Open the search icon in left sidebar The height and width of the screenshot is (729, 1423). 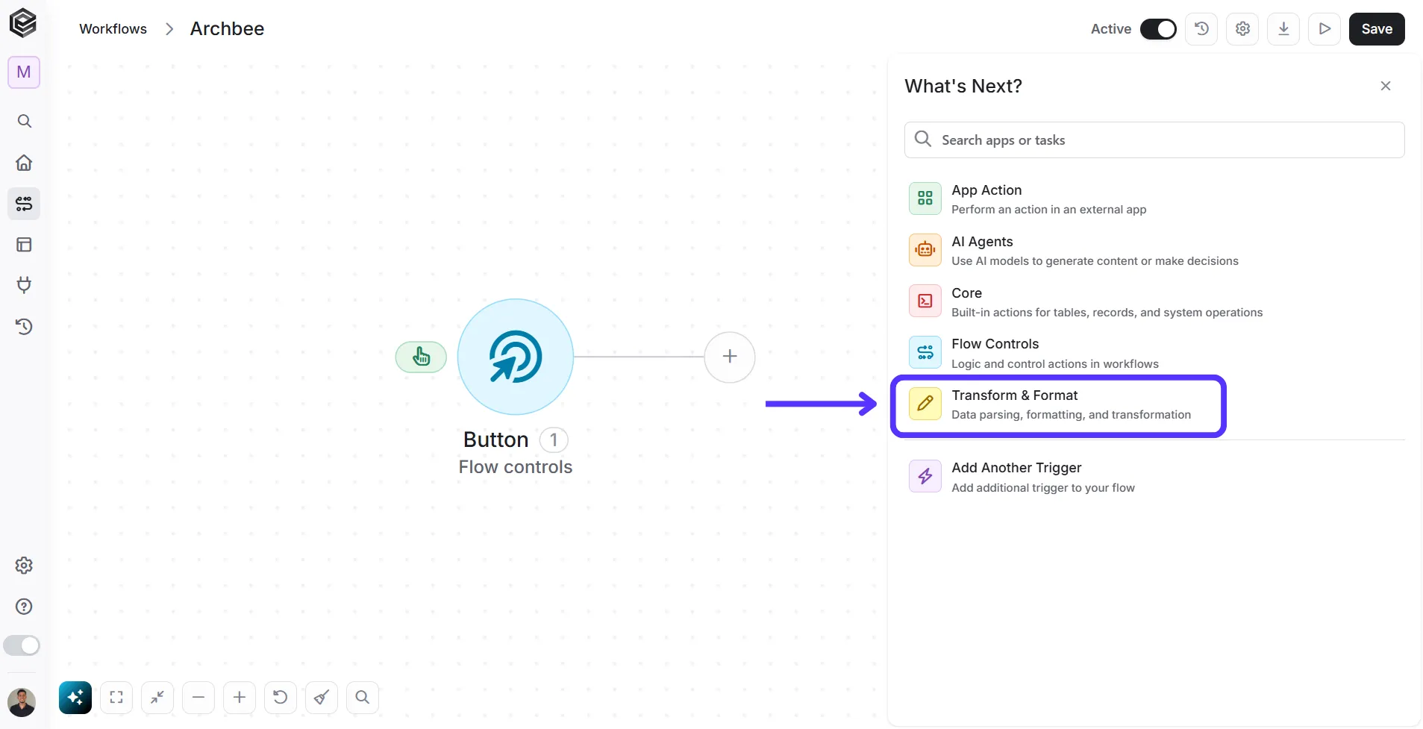pos(24,121)
